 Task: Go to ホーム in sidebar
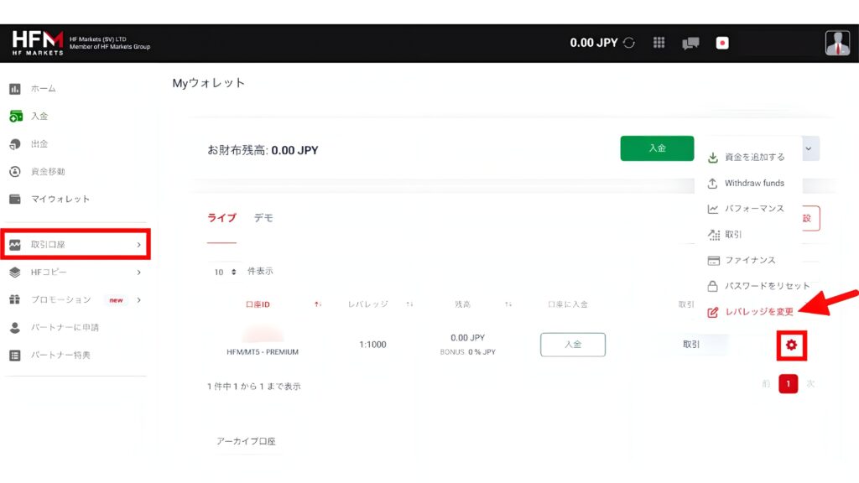43,89
